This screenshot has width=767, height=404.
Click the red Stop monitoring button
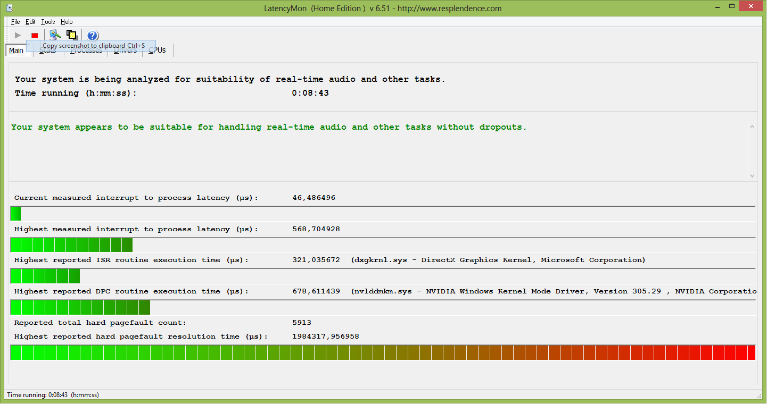pos(35,36)
